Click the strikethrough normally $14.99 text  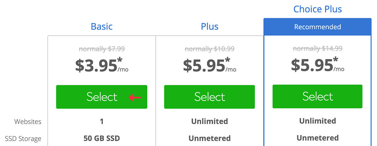coord(318,49)
